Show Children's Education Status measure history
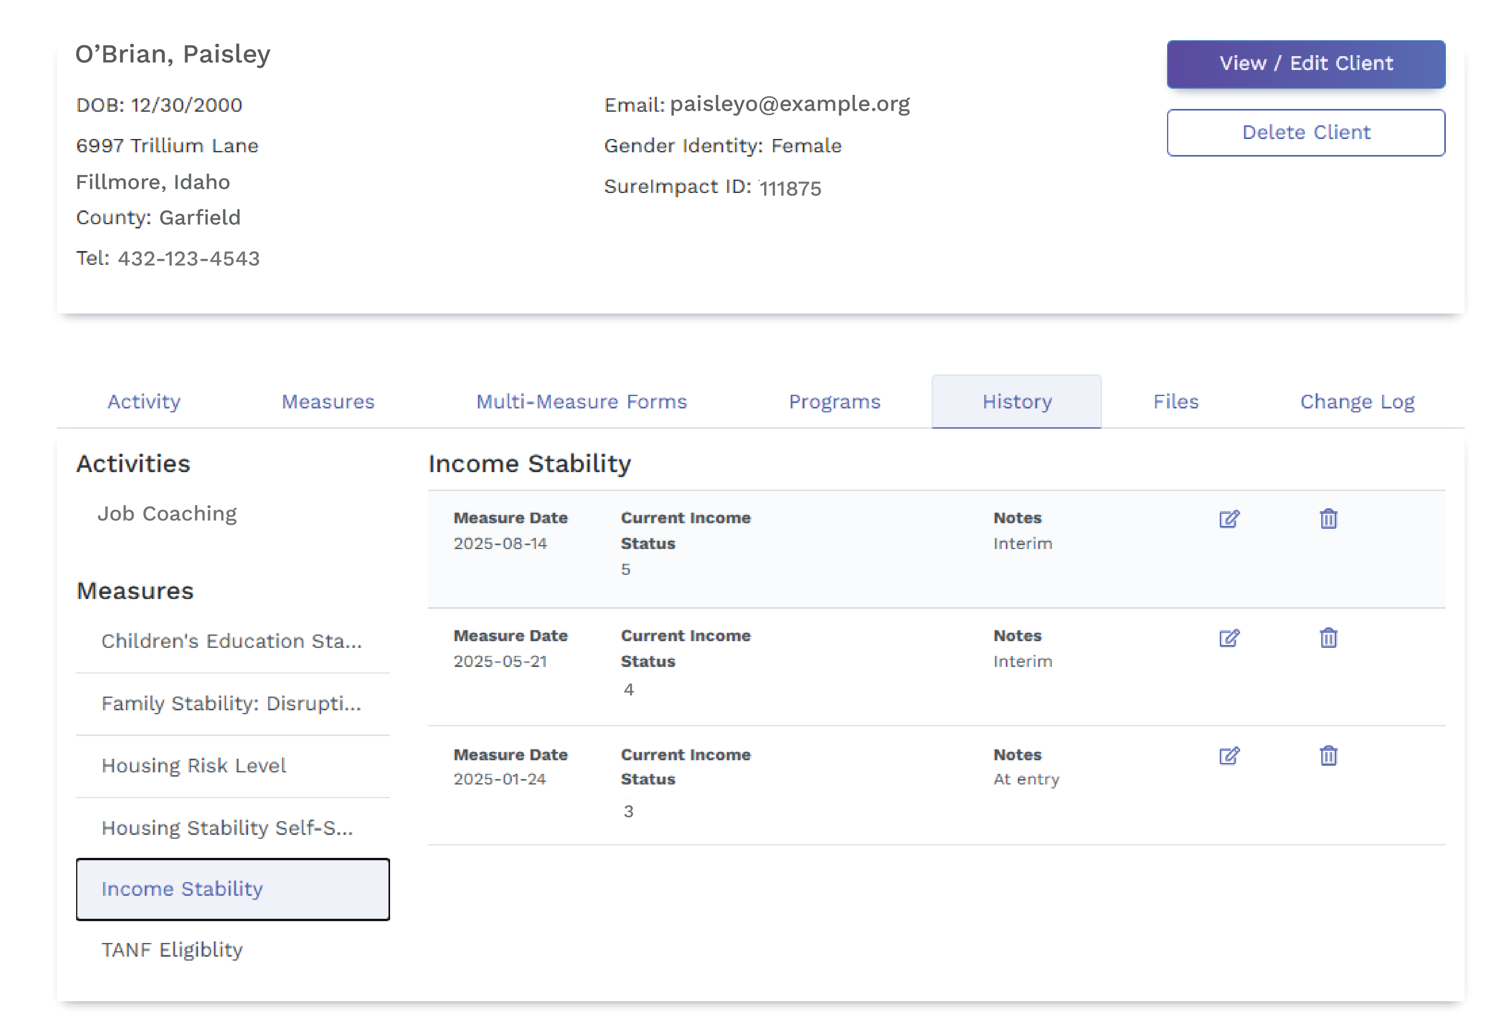This screenshot has width=1497, height=1025. [x=231, y=641]
